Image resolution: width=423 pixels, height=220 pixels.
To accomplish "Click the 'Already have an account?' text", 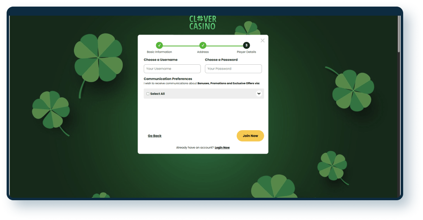I will coord(195,147).
